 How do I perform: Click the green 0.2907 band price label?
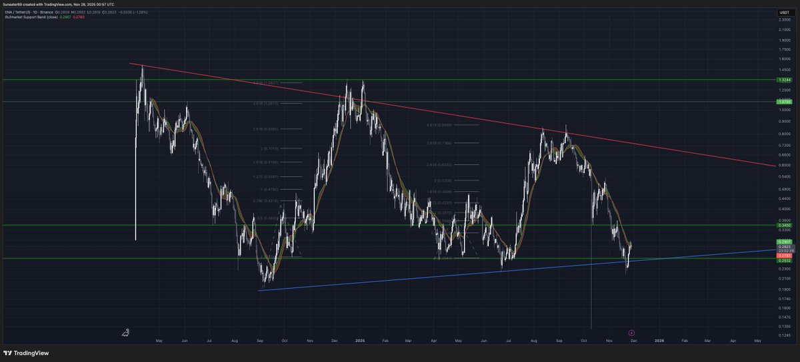(783, 241)
